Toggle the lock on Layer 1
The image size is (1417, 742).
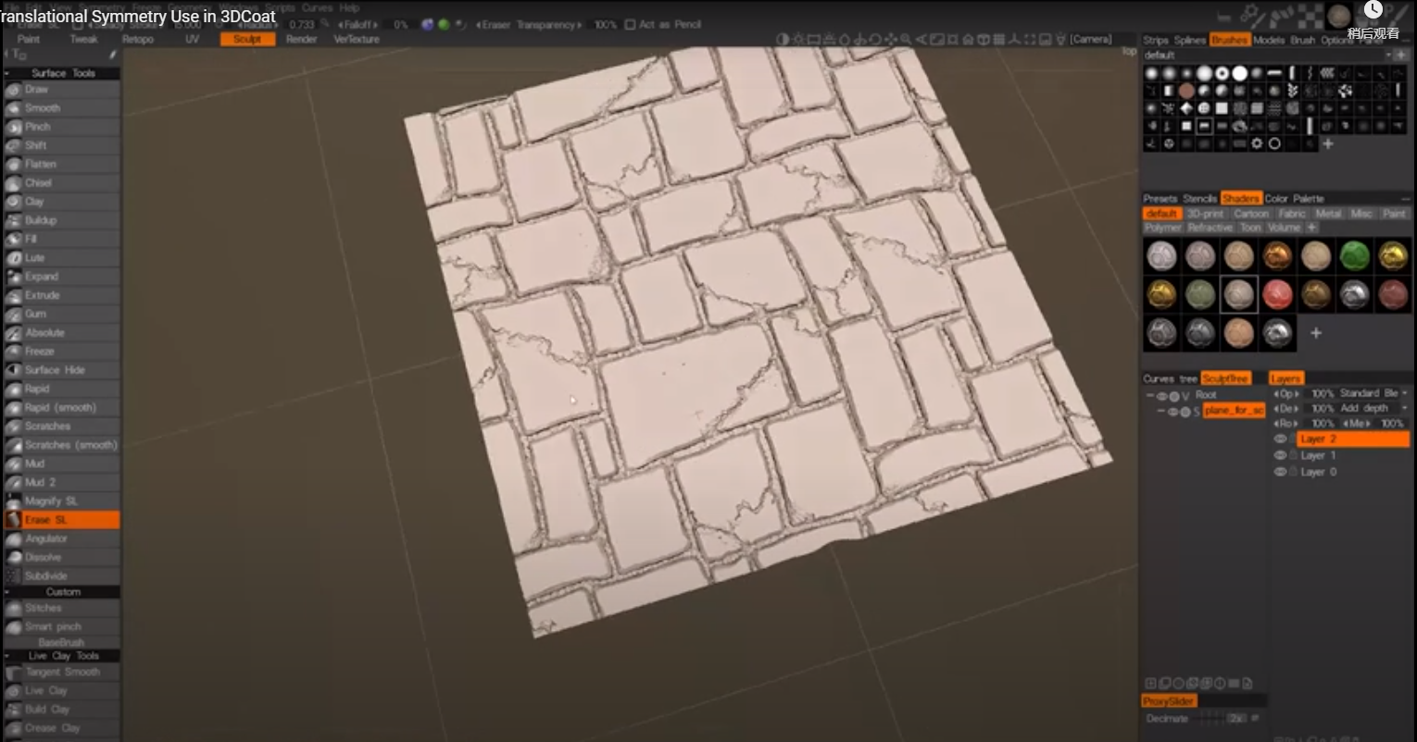tap(1293, 455)
